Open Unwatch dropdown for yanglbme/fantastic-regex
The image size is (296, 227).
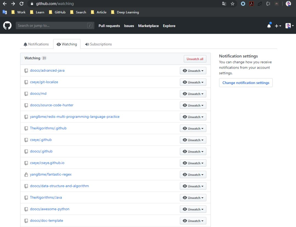coord(193,175)
